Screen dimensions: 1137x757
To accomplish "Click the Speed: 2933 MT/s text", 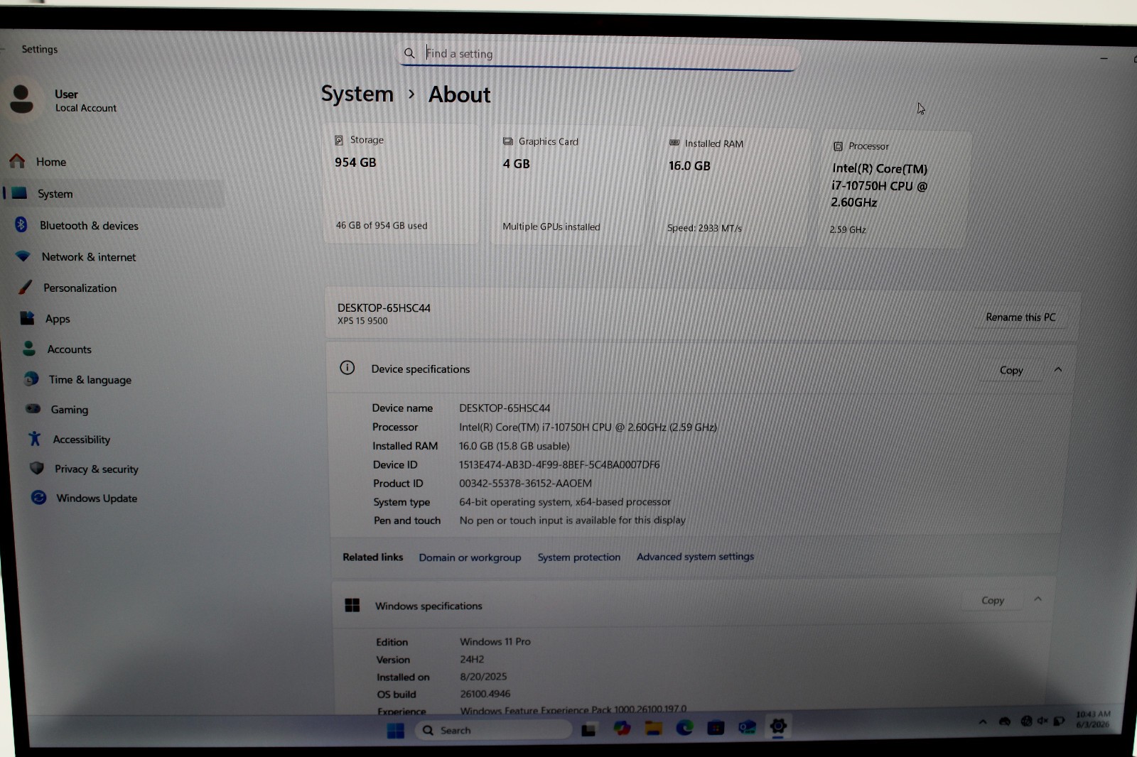I will point(704,228).
